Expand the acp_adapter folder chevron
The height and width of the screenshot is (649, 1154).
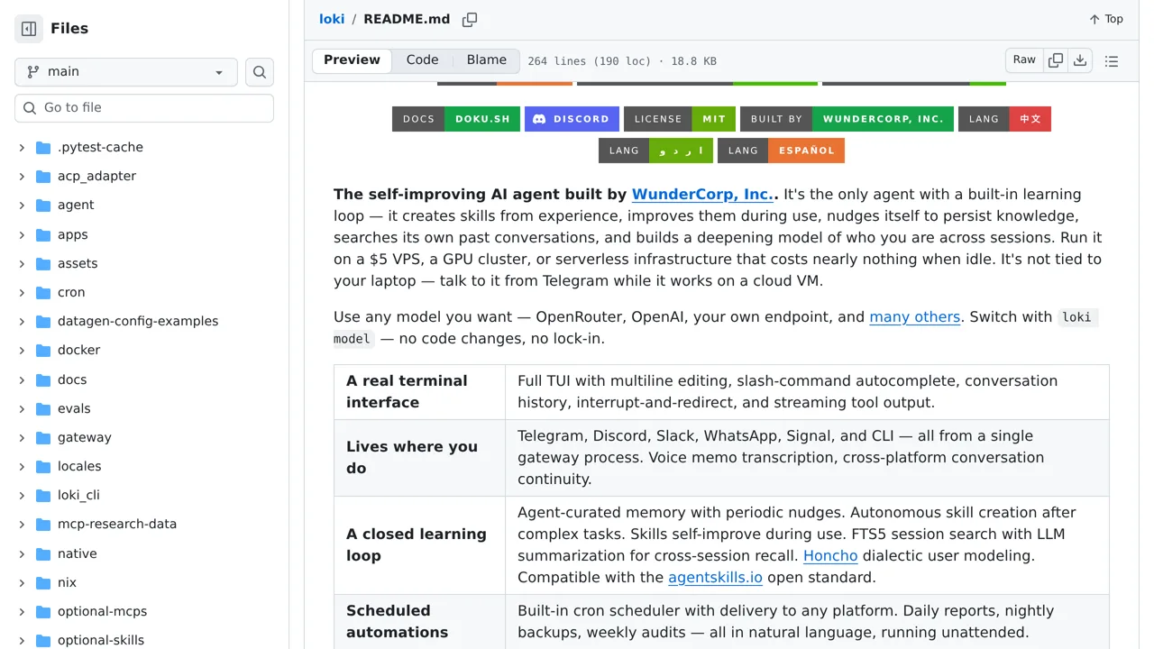click(22, 177)
